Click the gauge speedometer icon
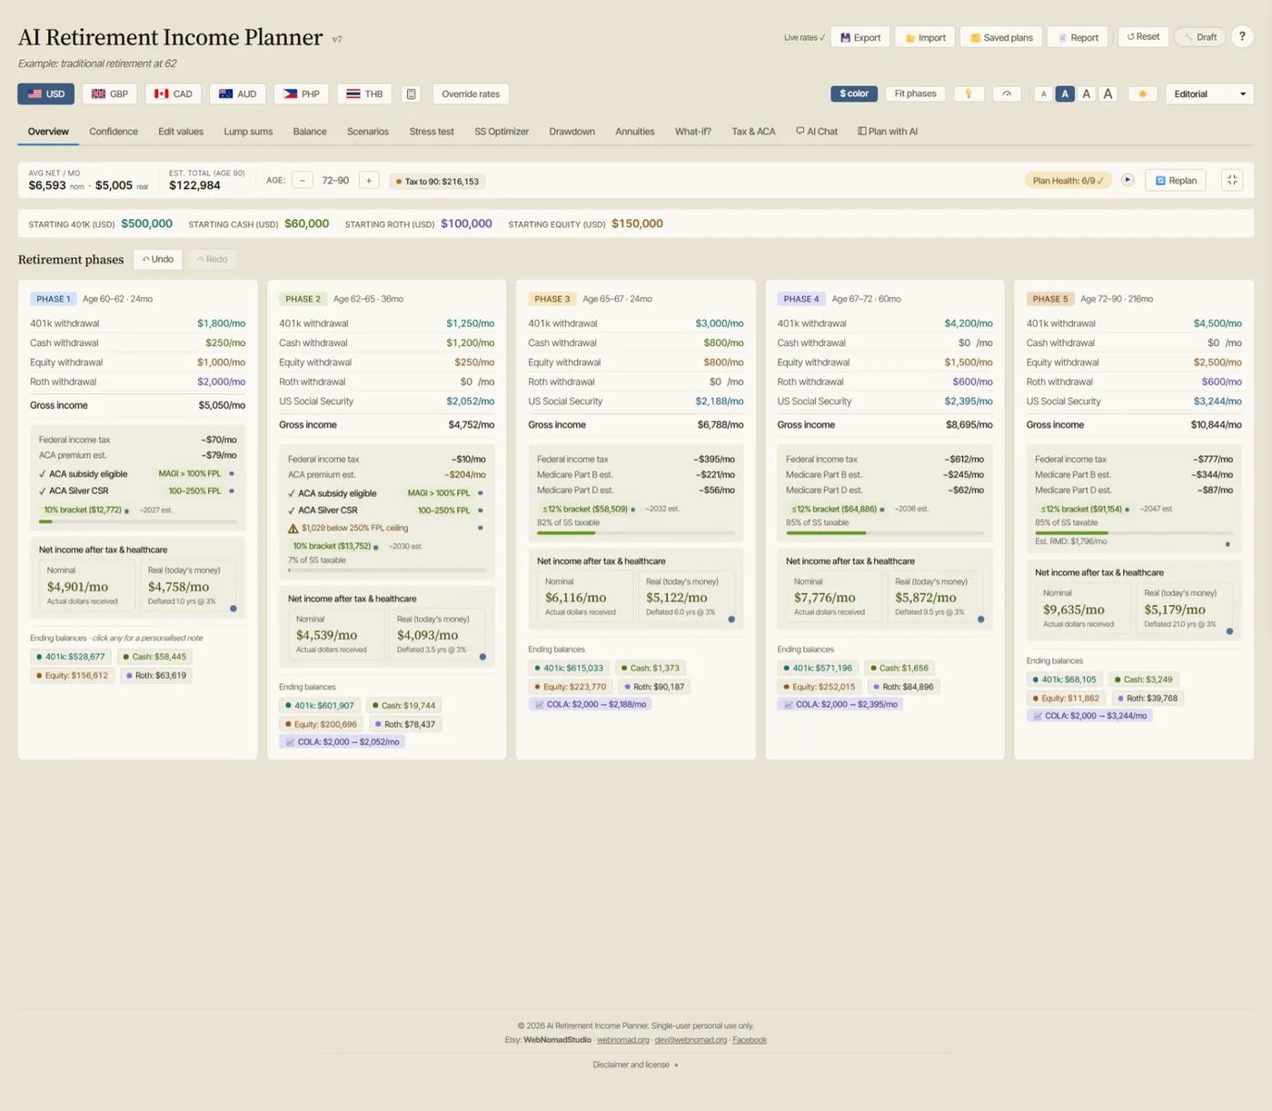This screenshot has width=1272, height=1111. [x=1007, y=94]
